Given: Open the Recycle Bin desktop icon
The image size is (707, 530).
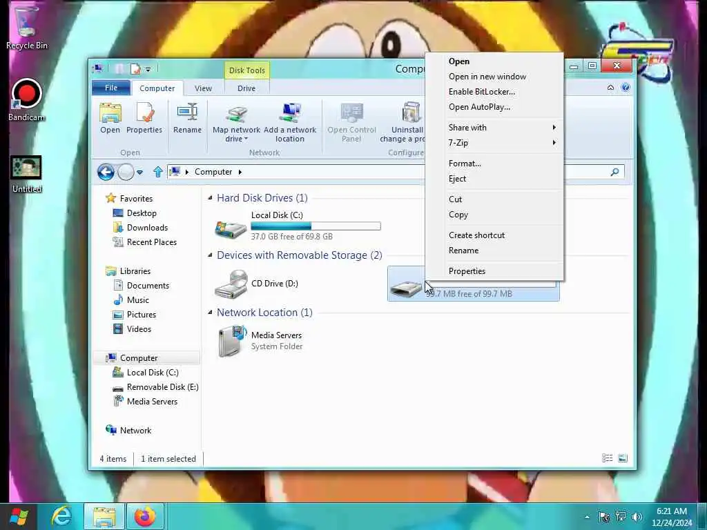Looking at the screenshot, I should [26, 26].
